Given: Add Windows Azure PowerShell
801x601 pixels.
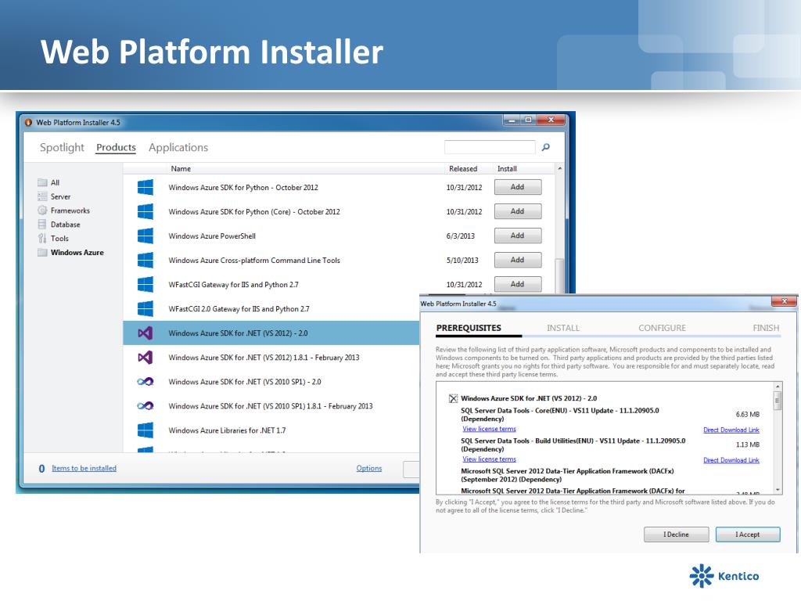Looking at the screenshot, I should (x=518, y=236).
